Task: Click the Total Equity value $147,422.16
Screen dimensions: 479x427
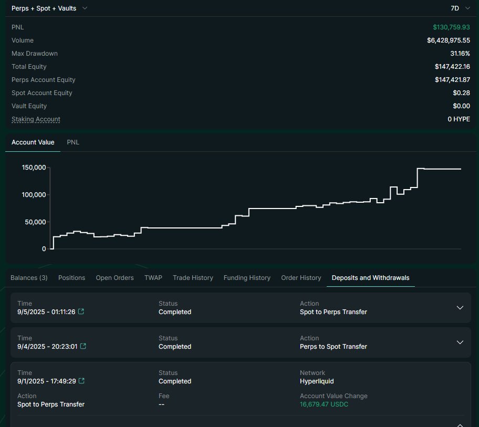Action: tap(452, 67)
